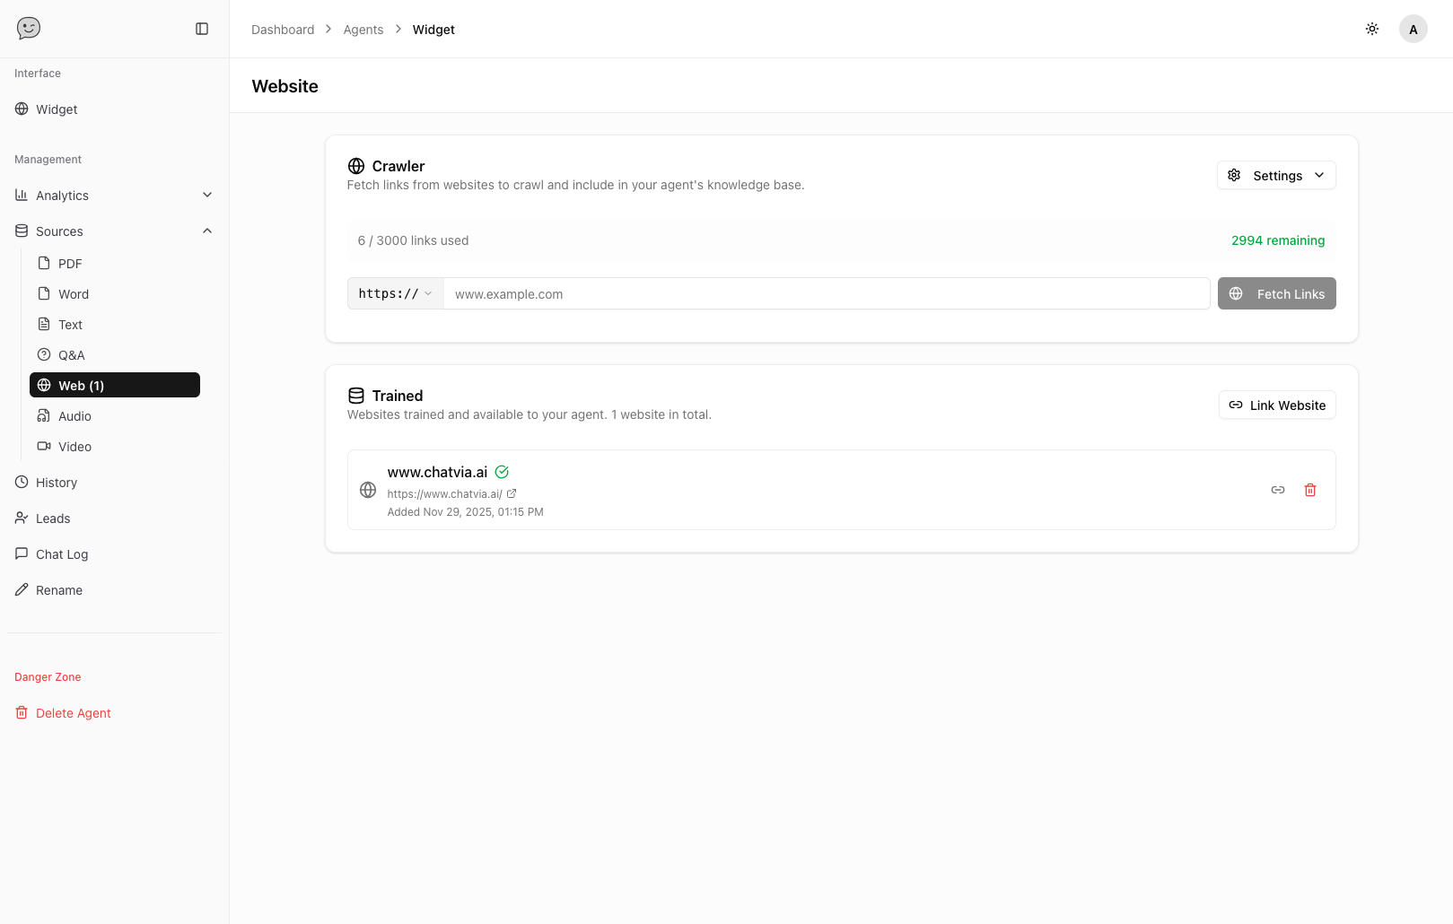
Task: Open the crawler Settings dropdown
Action: click(1275, 175)
